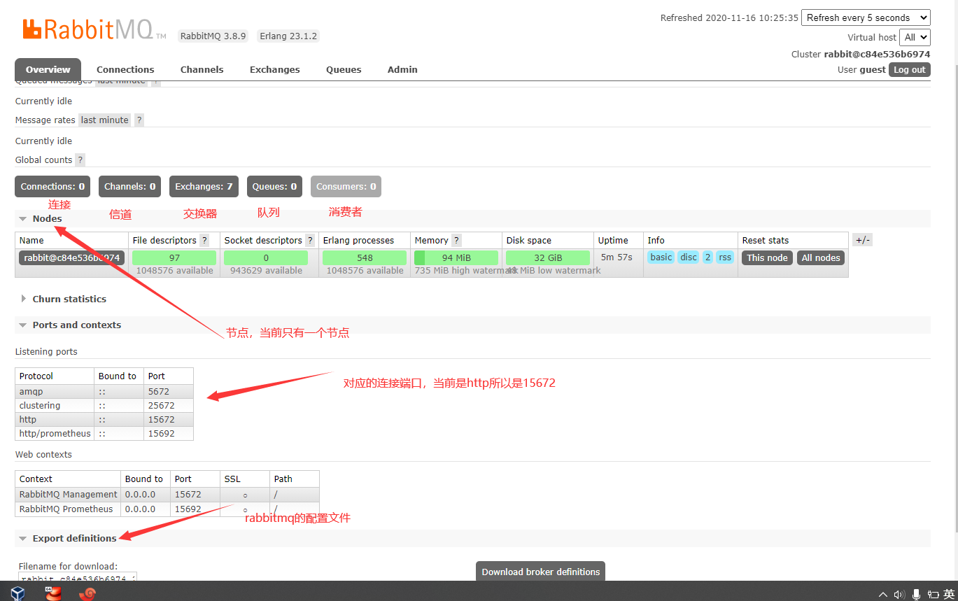Open help for Socket descriptors column
958x601 pixels.
(310, 240)
